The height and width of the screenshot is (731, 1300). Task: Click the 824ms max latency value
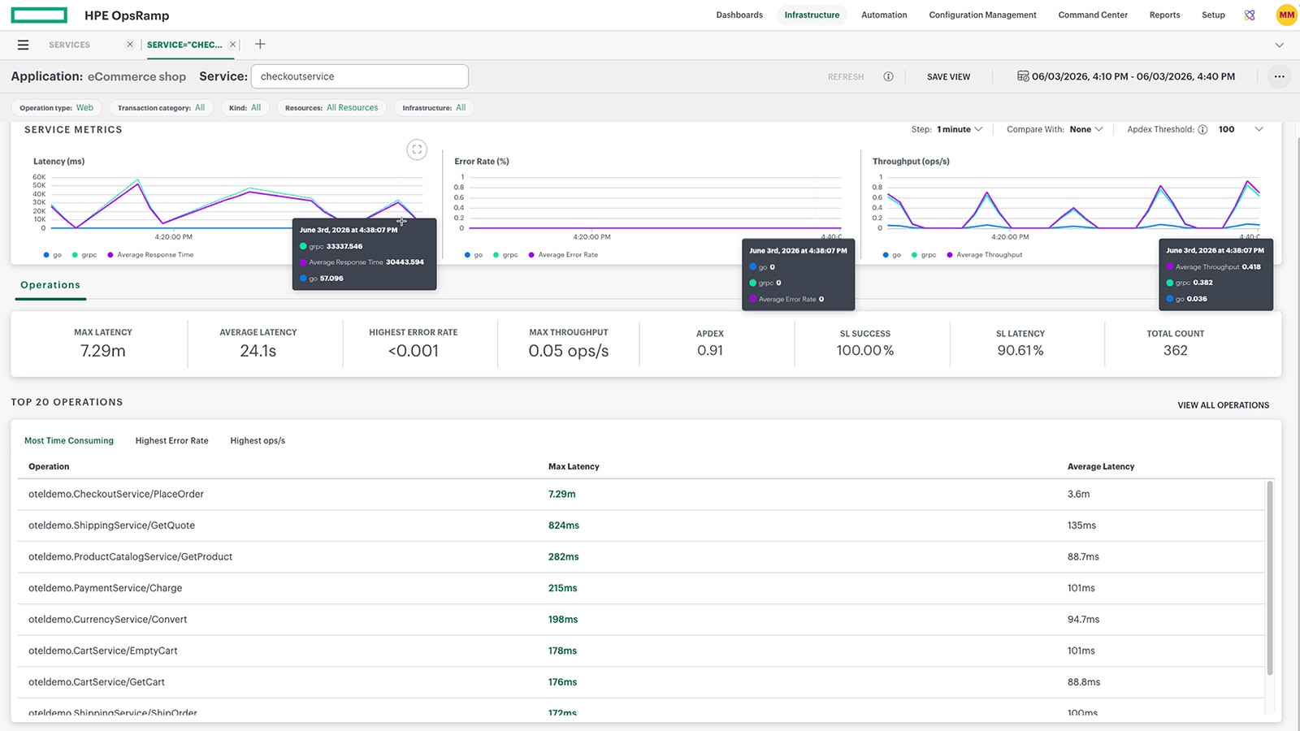pos(563,526)
